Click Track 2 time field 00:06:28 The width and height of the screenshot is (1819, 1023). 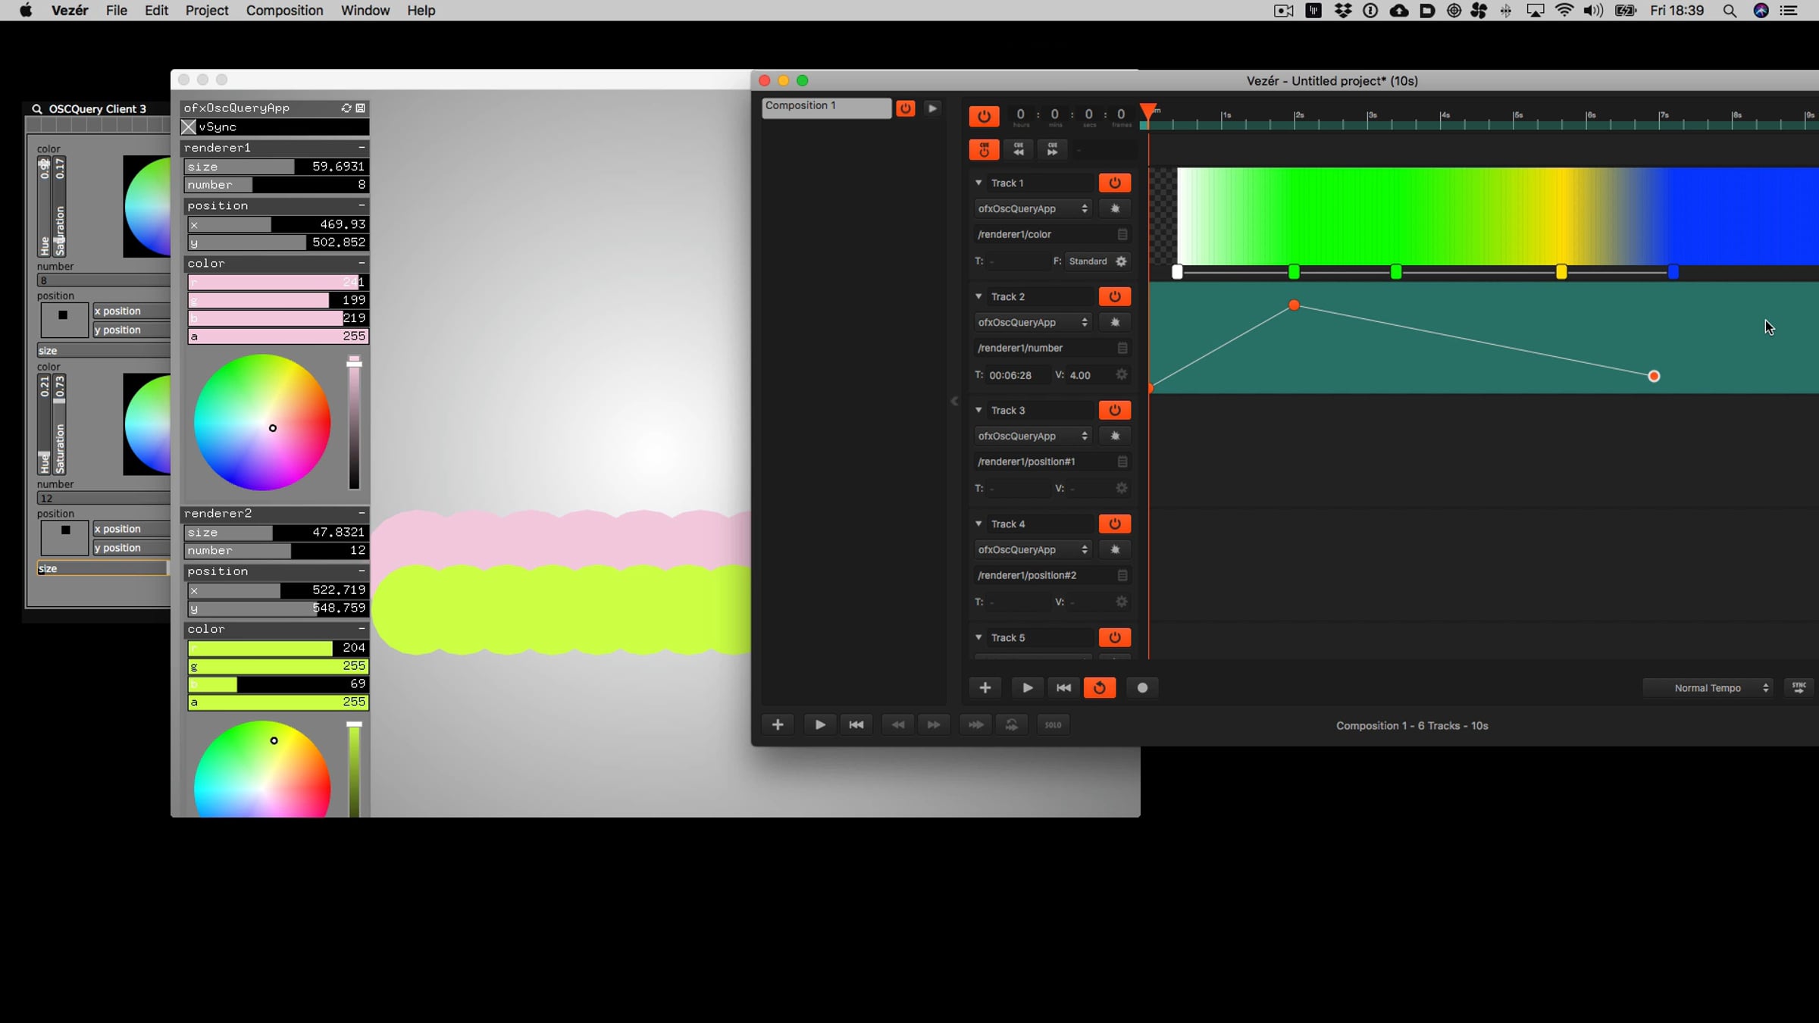point(1018,375)
